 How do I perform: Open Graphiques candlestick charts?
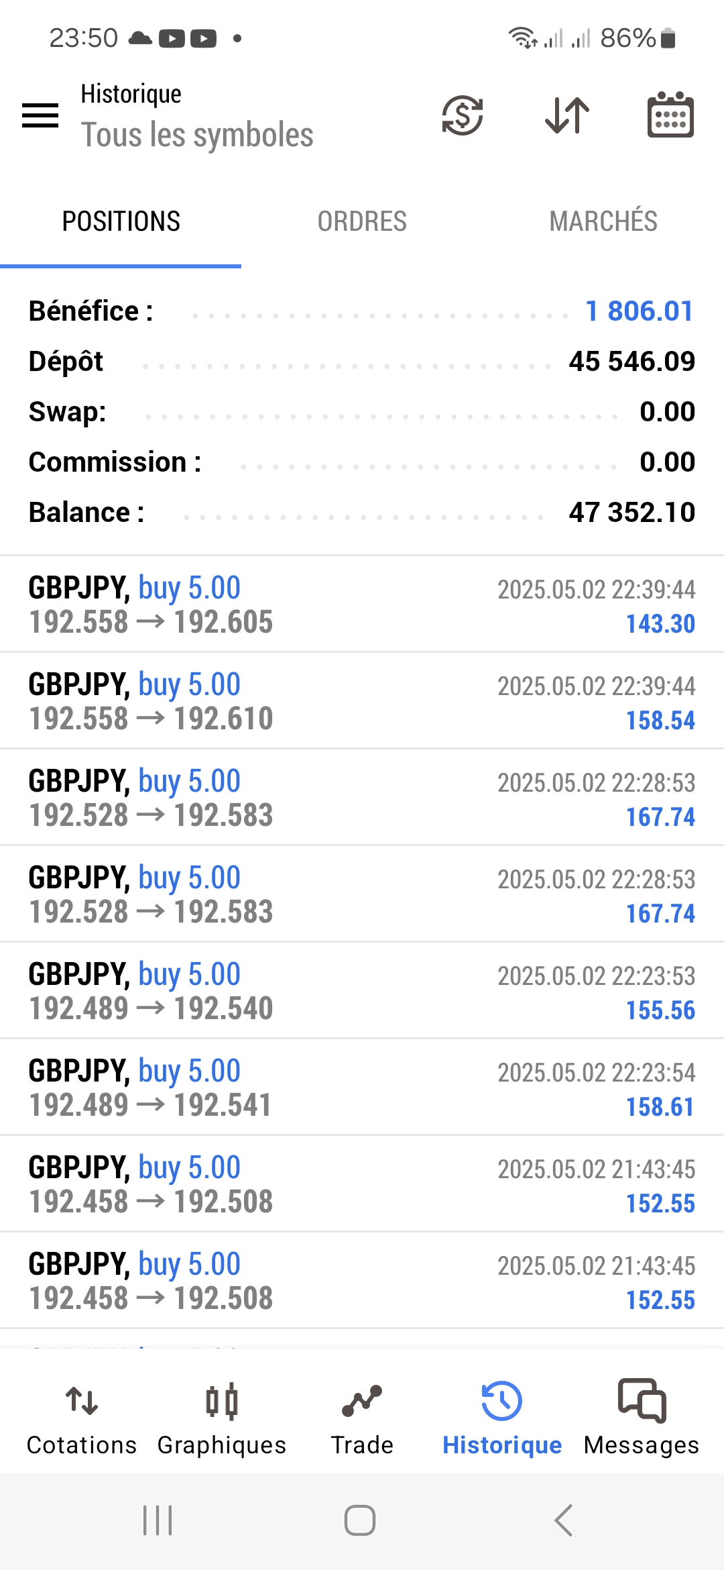(x=222, y=1417)
